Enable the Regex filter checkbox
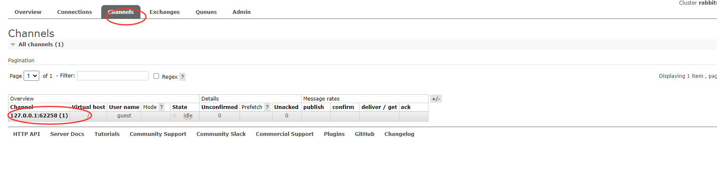 click(156, 76)
